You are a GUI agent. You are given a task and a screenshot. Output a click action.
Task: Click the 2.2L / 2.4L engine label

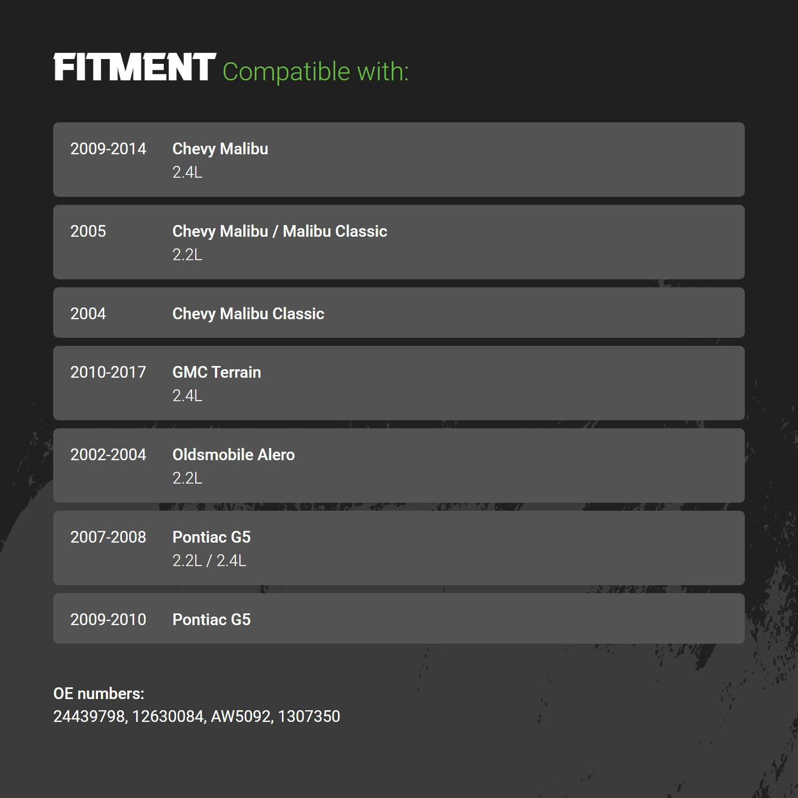210,561
